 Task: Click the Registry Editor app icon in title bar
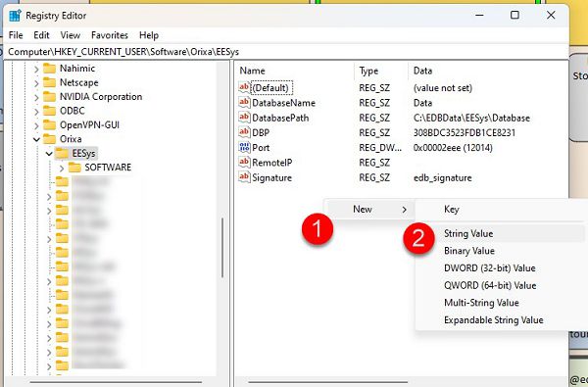(15, 16)
